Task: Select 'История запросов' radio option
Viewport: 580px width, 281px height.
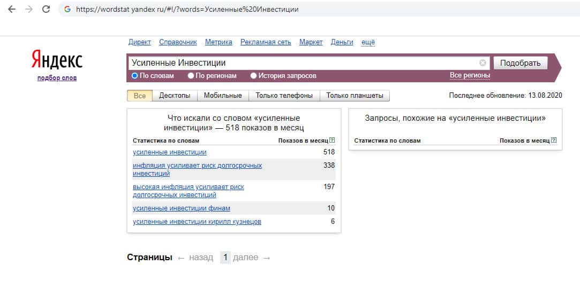Action: 254,76
